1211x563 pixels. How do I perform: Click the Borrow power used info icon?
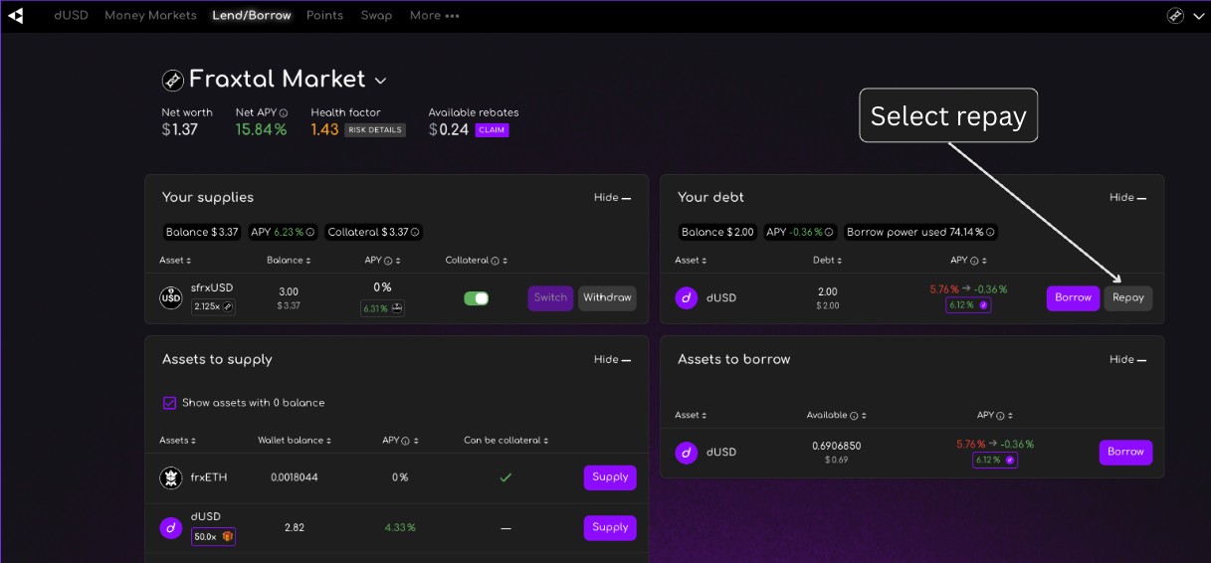990,233
